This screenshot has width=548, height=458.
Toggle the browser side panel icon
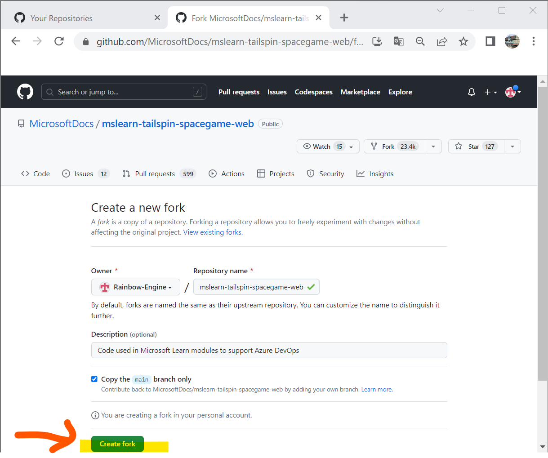(x=490, y=41)
